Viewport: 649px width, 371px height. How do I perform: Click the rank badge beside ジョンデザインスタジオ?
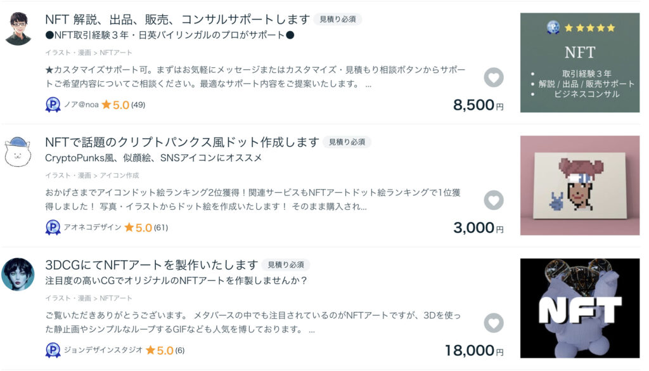53,350
